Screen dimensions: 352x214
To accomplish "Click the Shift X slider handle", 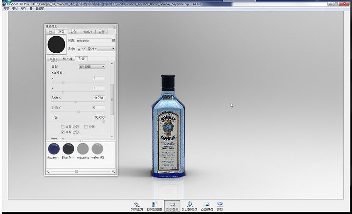I will point(76,102).
